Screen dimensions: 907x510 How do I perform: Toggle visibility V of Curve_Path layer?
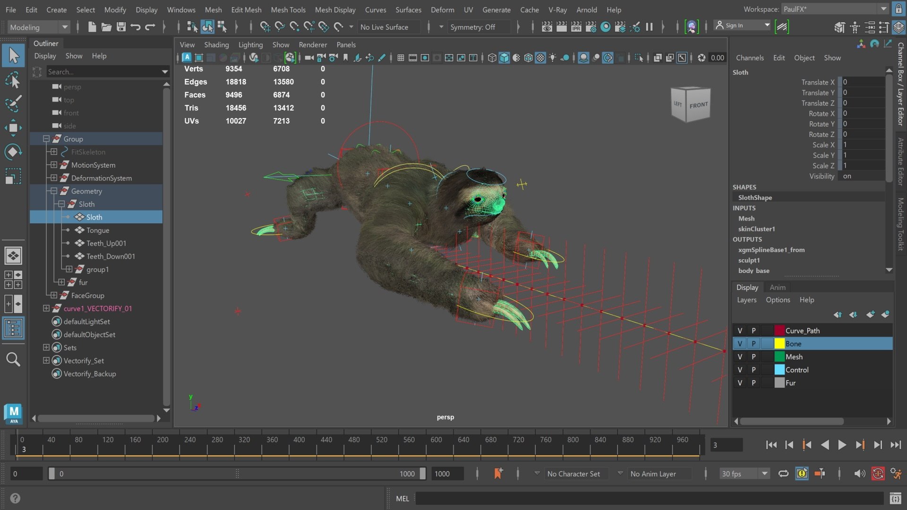tap(740, 331)
